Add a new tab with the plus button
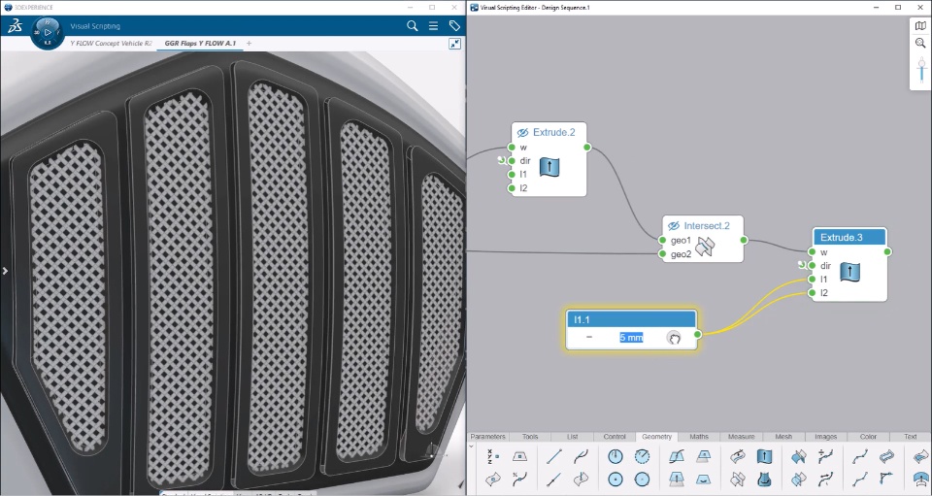This screenshot has height=496, width=932. pyautogui.click(x=250, y=44)
